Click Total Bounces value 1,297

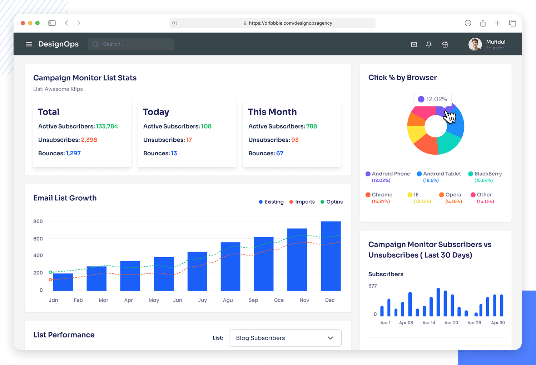[x=73, y=153]
